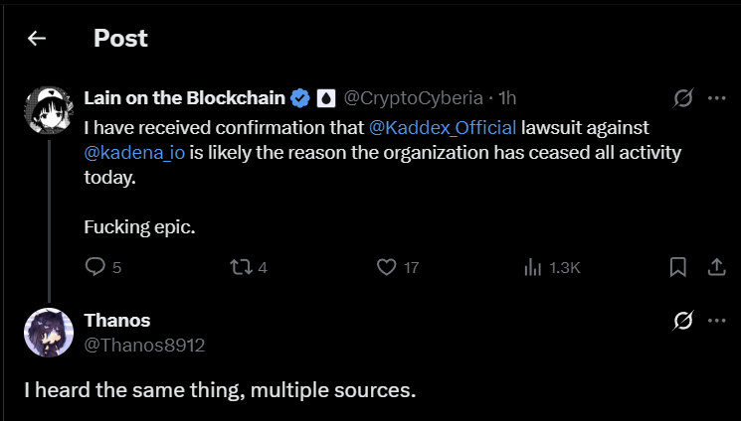Click the droplet affiliate badge icon
Image resolution: width=741 pixels, height=421 pixels.
click(326, 98)
